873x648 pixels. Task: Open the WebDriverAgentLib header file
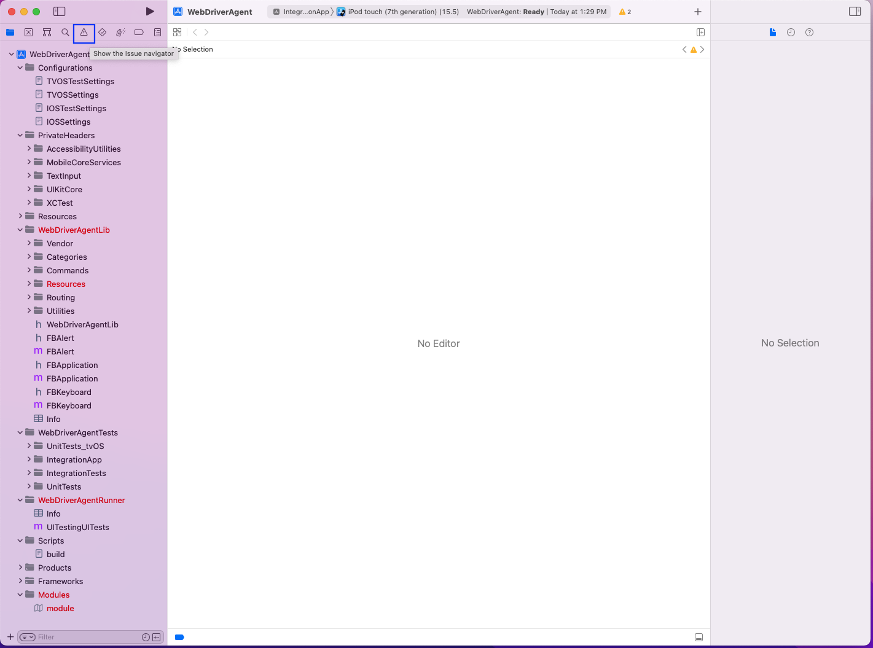click(84, 324)
